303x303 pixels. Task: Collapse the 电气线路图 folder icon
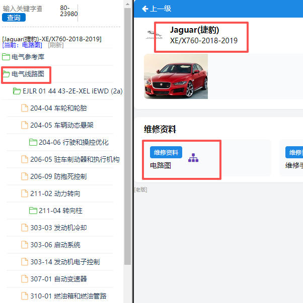(6, 74)
